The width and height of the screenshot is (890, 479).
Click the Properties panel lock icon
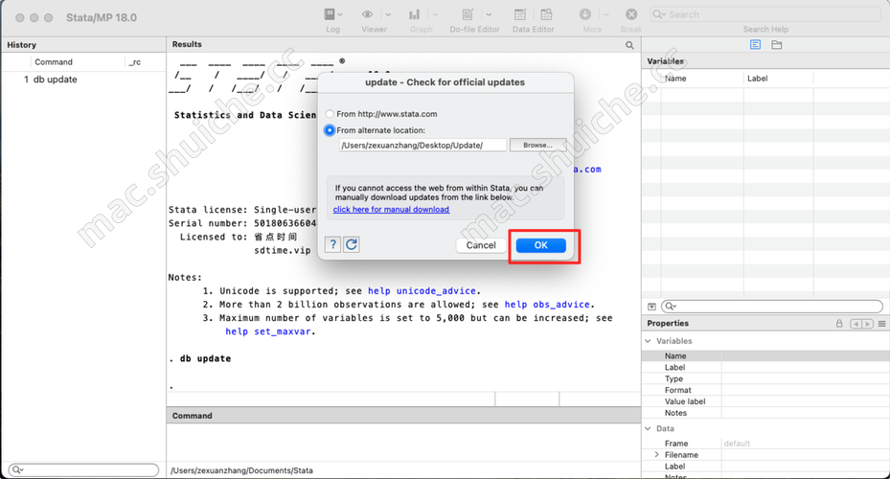(839, 324)
